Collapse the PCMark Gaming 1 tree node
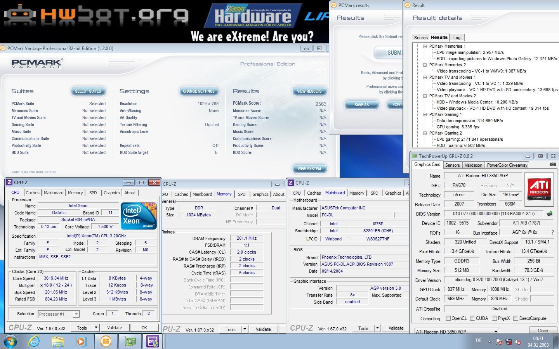This screenshot has height=349, width=559. point(425,114)
